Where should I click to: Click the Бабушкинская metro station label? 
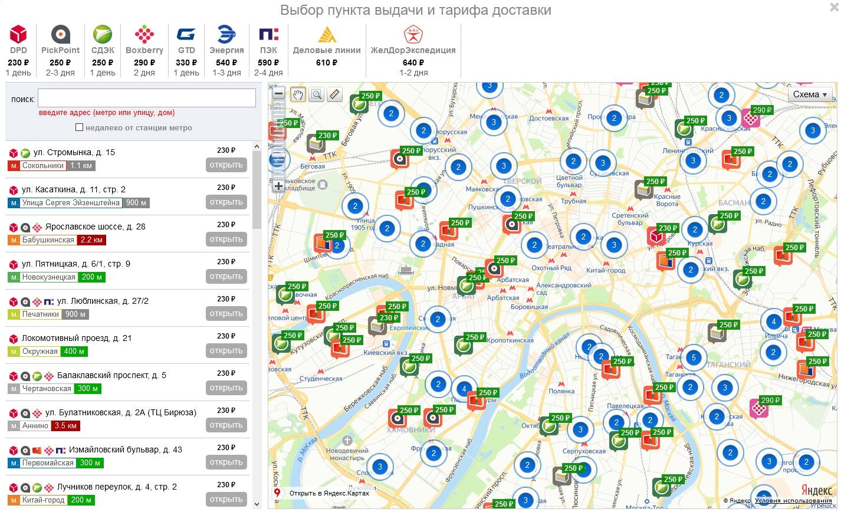coord(48,240)
